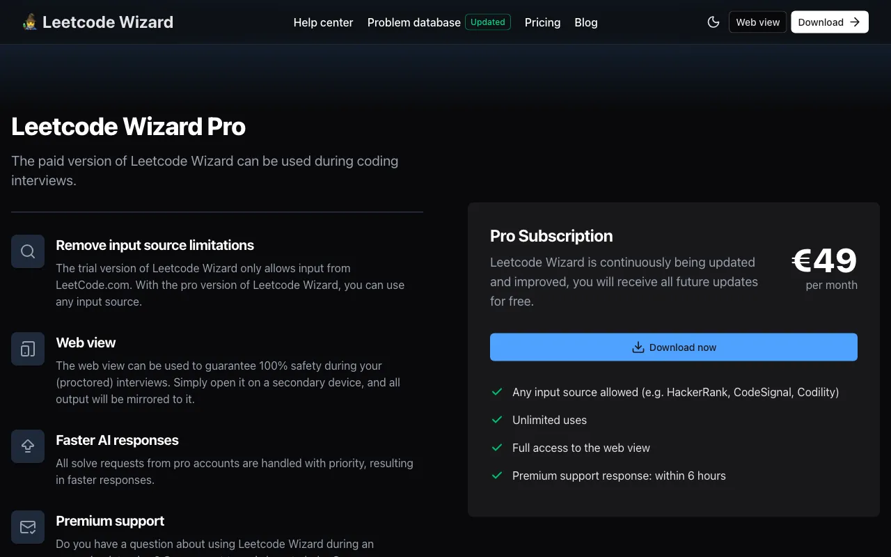This screenshot has height=557, width=891.
Task: Click the arrow icon in Download button
Action: (855, 22)
